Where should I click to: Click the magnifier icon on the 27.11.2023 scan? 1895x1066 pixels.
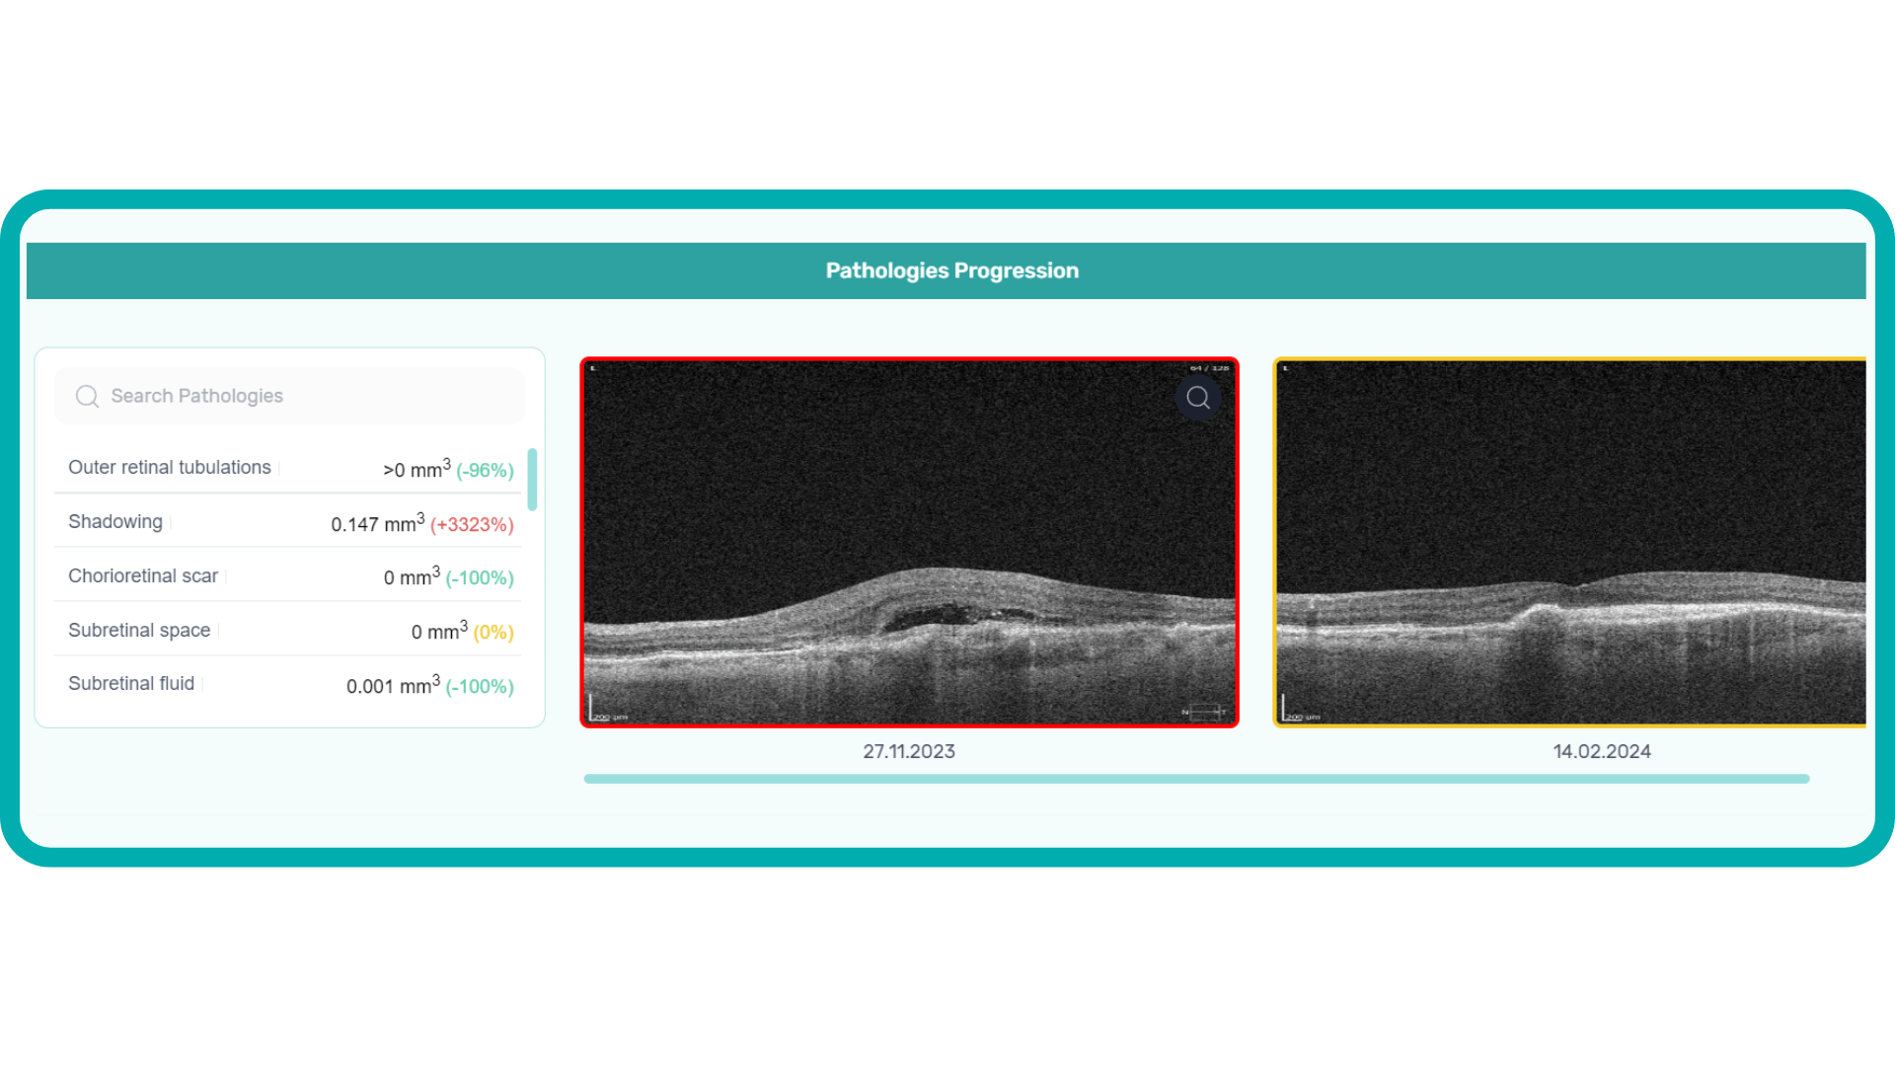coord(1198,398)
